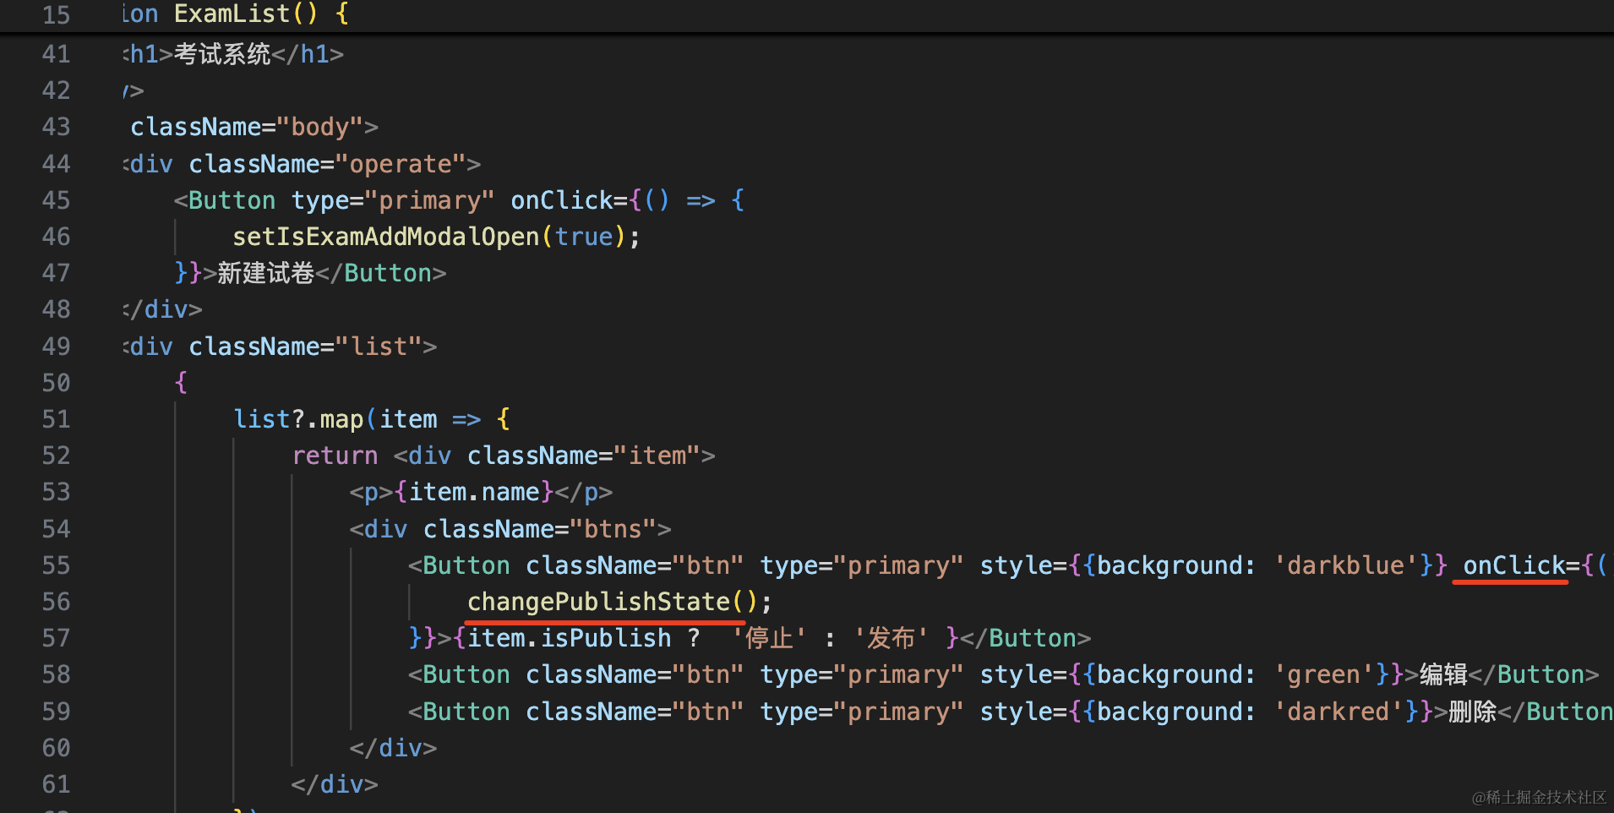Click the underlined changePublishState call
Image resolution: width=1614 pixels, height=813 pixels.
coord(597,602)
